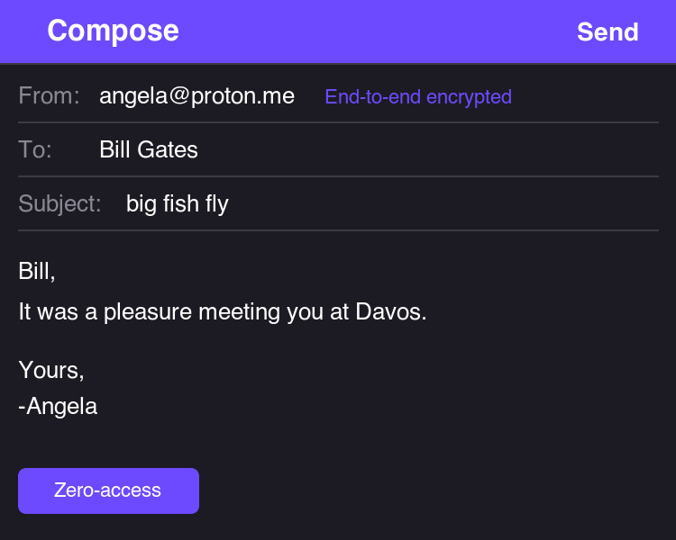Place cursor on greeting line Bill,
This screenshot has height=540, width=676.
point(37,271)
